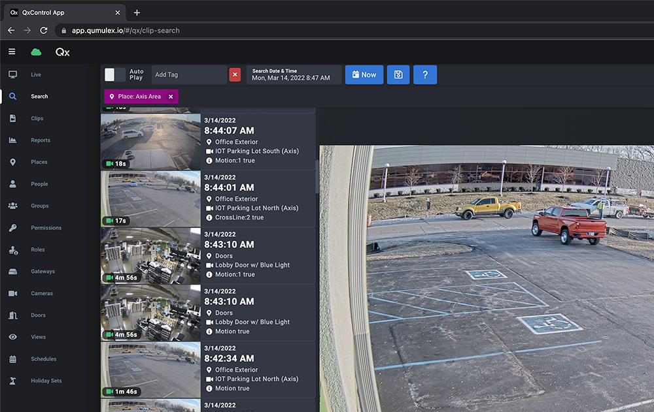Click the Cameras video icon
The image size is (654, 412).
(x=13, y=293)
